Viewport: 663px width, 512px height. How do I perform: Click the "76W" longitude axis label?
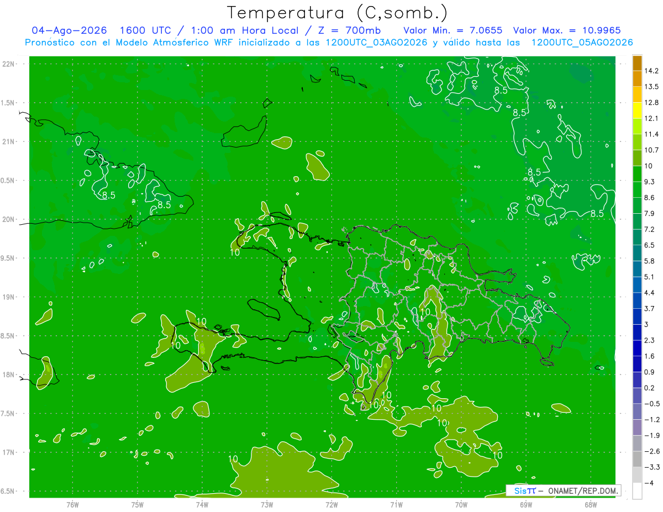(72, 504)
